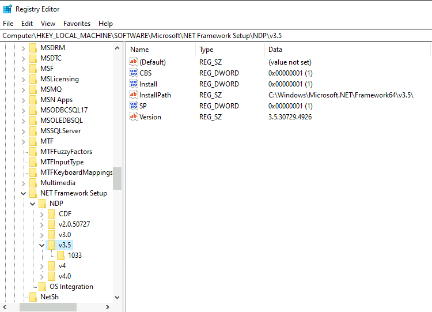Click the Multimedia folder icon
This screenshot has width=432, height=312.
(x=33, y=183)
